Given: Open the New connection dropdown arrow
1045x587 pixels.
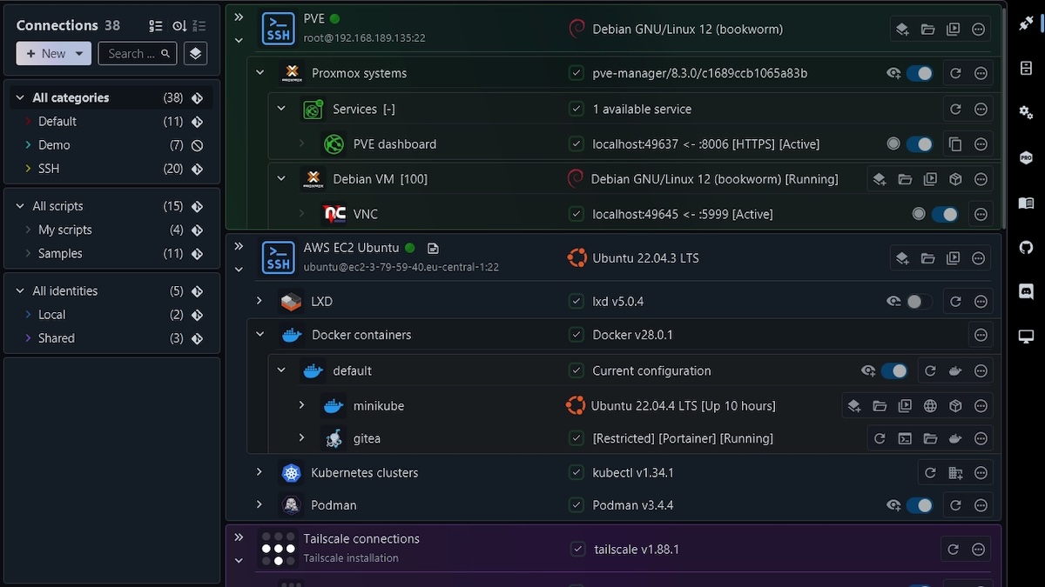Looking at the screenshot, I should point(79,54).
